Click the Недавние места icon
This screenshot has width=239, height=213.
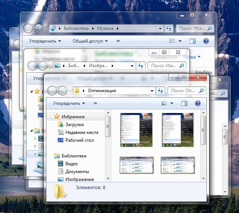[61, 132]
